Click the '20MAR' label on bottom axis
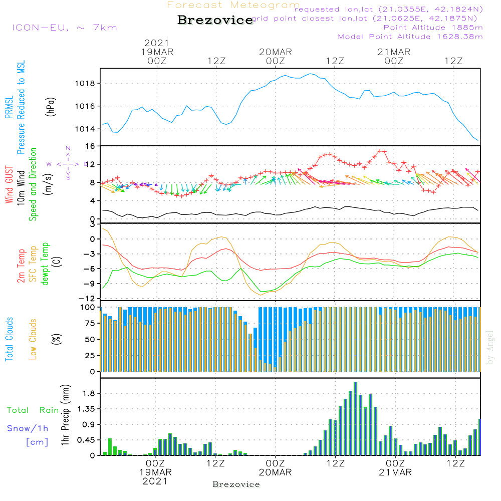This screenshot has width=501, height=501. [275, 472]
